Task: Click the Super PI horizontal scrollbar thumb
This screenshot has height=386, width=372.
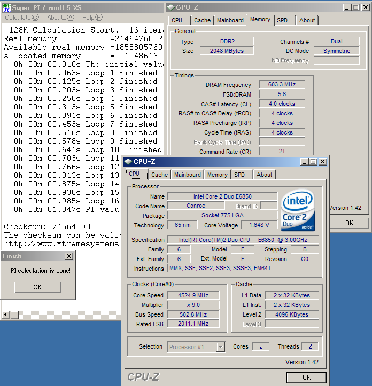Action: (14, 315)
